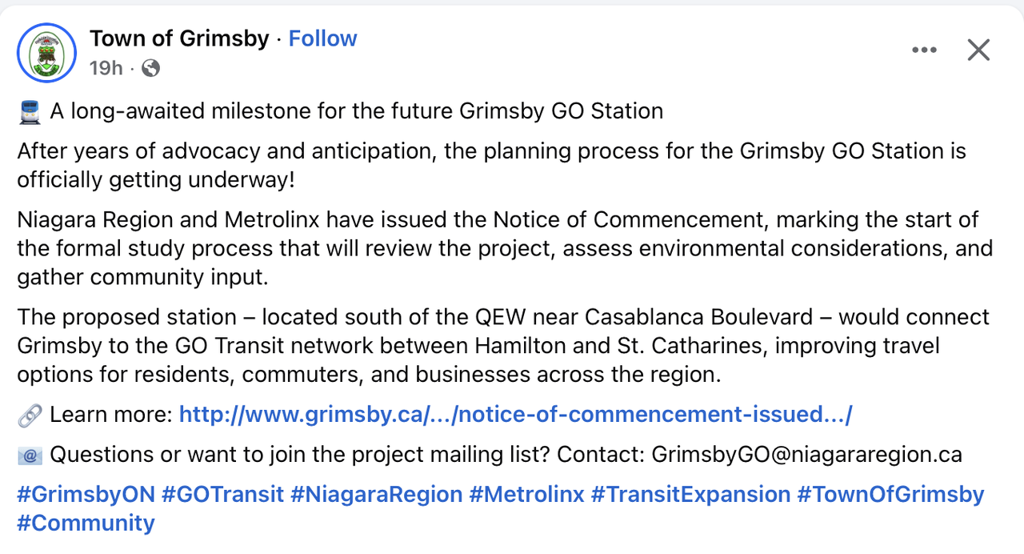This screenshot has width=1024, height=554.
Task: Open the Town of Grimsby page name
Action: [179, 38]
